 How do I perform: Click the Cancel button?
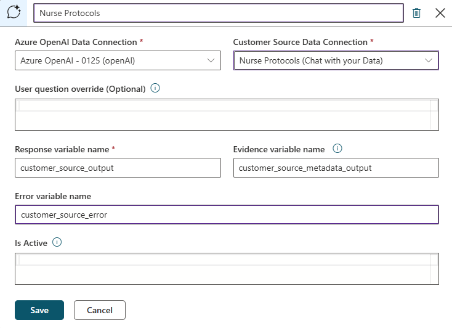coord(100,310)
